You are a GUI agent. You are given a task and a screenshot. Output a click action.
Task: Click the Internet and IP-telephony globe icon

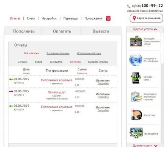[x=136, y=60]
